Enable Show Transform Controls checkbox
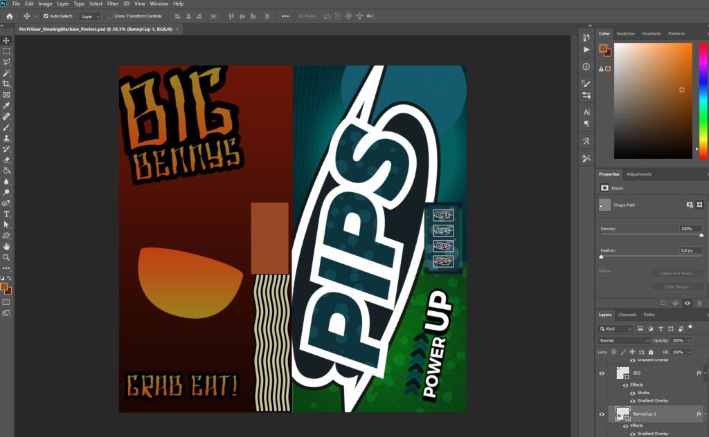The width and height of the screenshot is (709, 437). coord(110,17)
